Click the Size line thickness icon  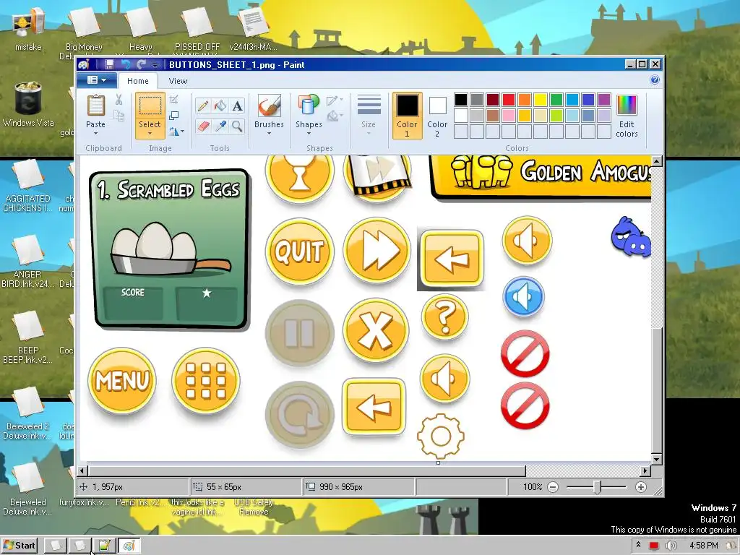click(369, 105)
